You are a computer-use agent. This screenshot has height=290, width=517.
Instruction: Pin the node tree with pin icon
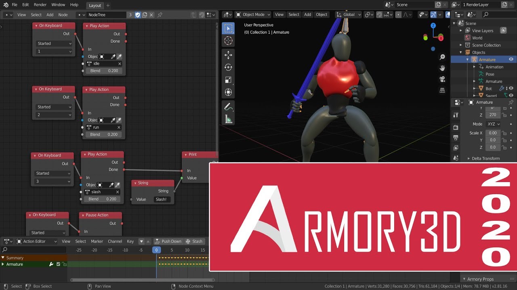[160, 14]
